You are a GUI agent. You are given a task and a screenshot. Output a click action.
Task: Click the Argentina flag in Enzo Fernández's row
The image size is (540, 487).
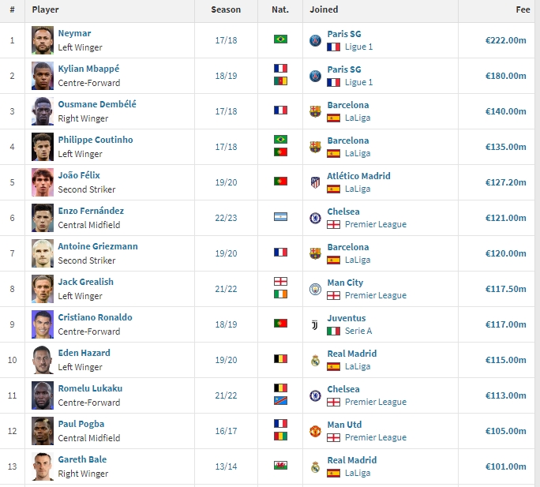[x=280, y=216]
